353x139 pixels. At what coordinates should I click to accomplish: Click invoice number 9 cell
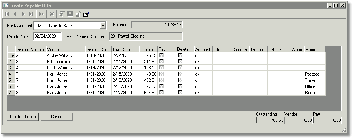click(x=31, y=92)
